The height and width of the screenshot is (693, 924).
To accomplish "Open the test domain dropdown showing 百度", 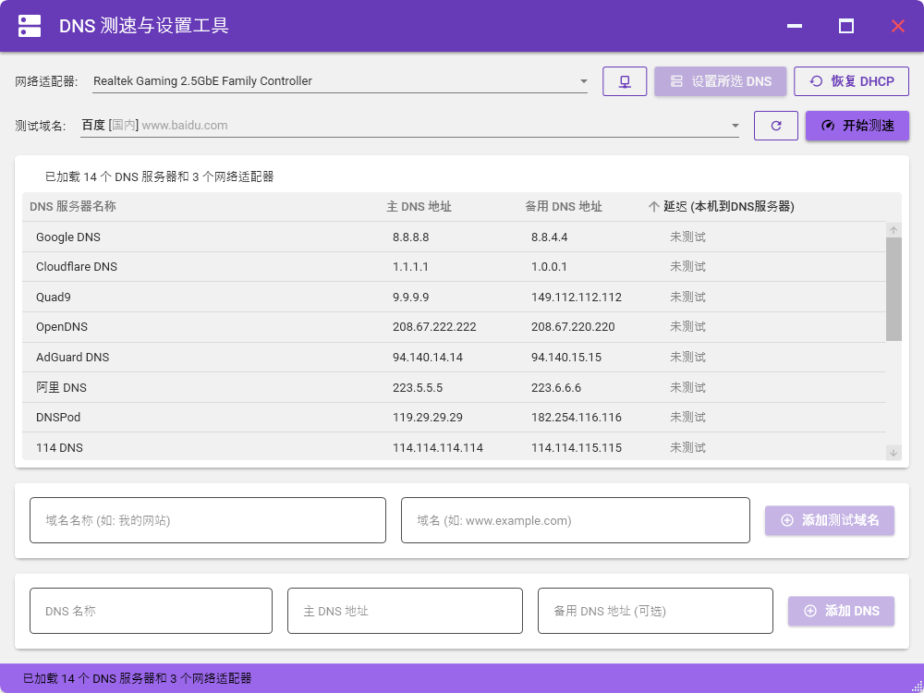I will [x=370, y=126].
